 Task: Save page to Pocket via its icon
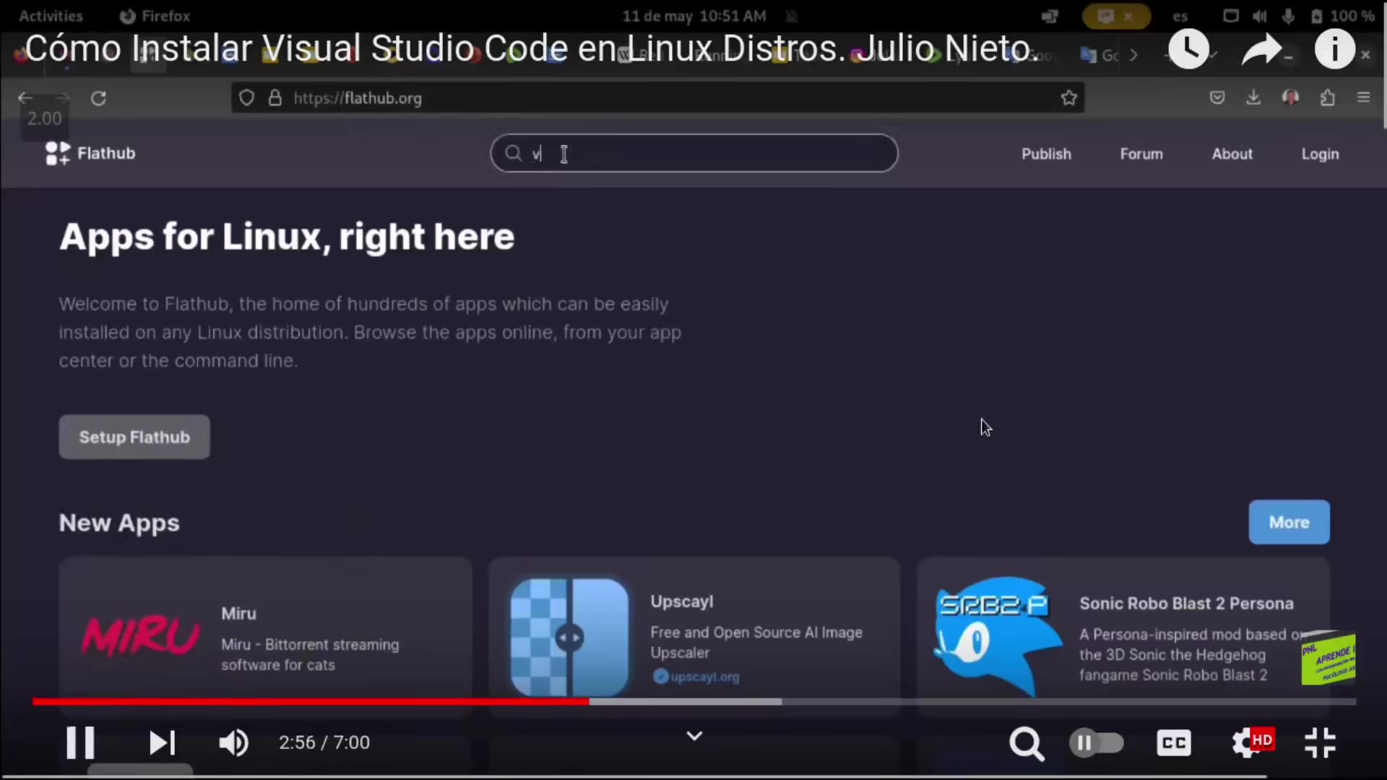pyautogui.click(x=1218, y=97)
